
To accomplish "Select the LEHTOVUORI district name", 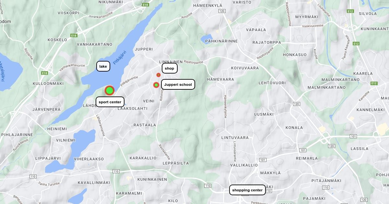I will (272, 83).
